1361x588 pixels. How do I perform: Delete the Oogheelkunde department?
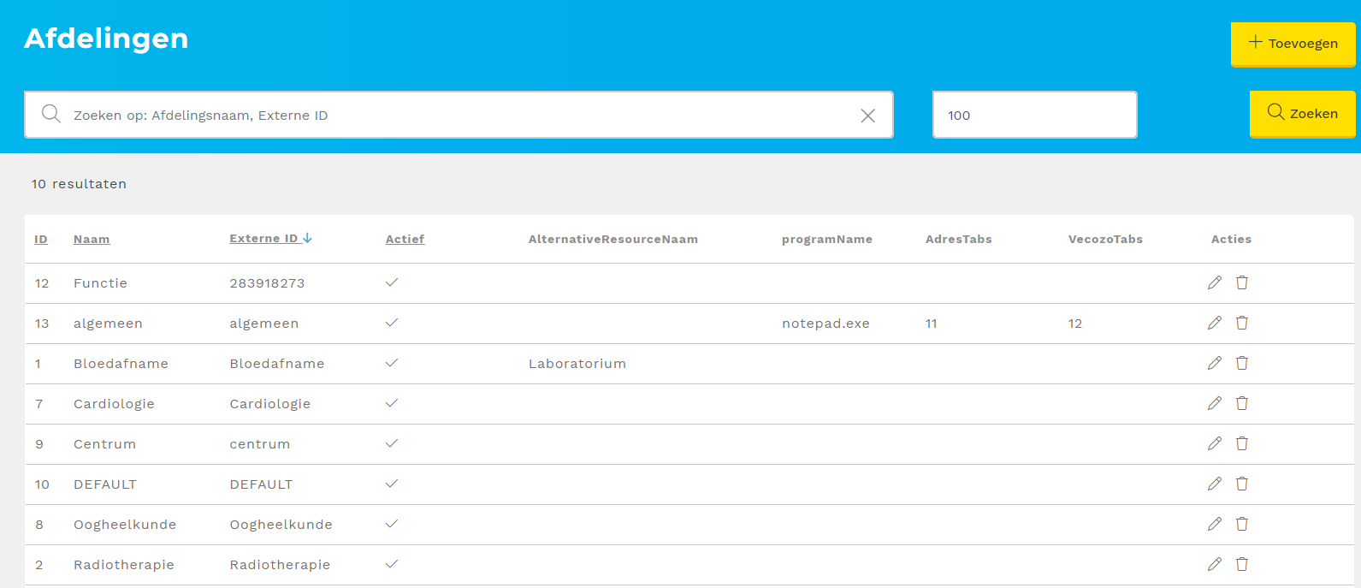(1242, 524)
